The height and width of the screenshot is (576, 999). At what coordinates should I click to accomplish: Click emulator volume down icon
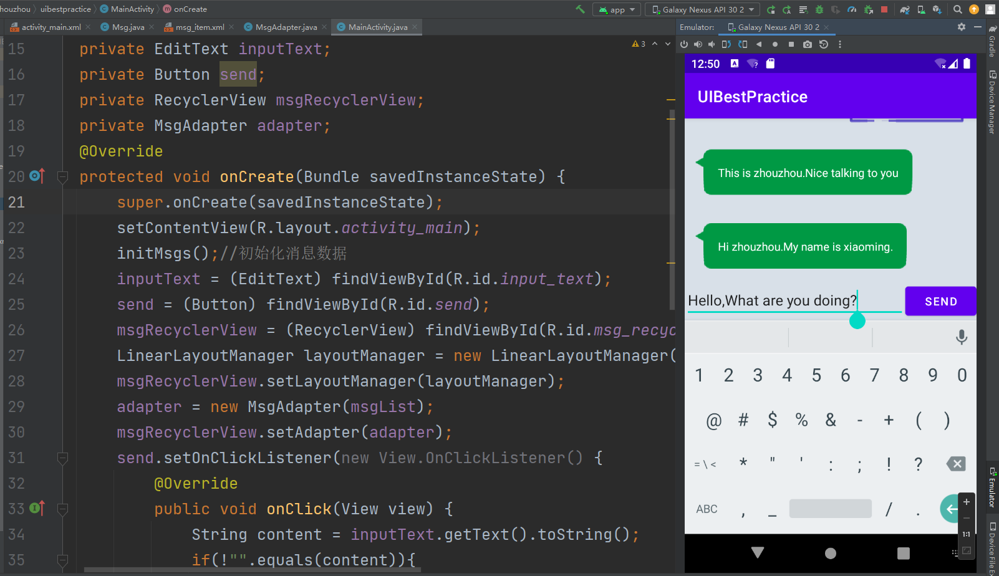click(712, 44)
